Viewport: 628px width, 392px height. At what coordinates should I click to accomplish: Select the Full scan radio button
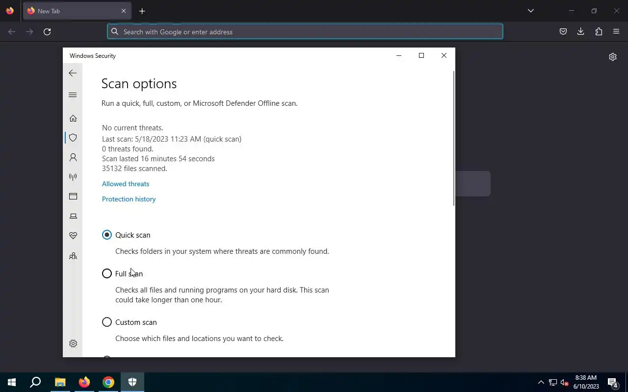tap(107, 273)
